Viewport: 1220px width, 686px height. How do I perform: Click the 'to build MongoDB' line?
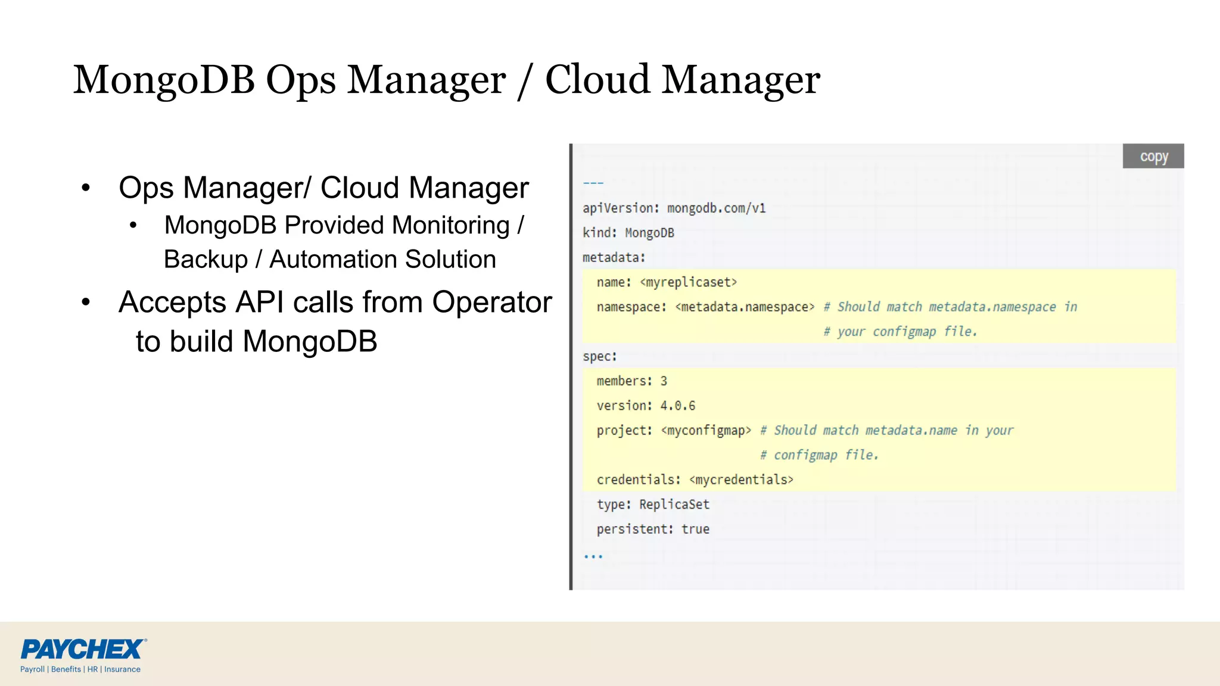[257, 342]
